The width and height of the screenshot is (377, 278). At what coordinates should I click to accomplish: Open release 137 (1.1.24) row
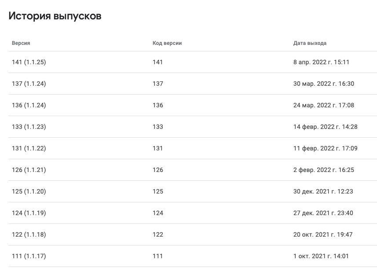tap(193, 84)
